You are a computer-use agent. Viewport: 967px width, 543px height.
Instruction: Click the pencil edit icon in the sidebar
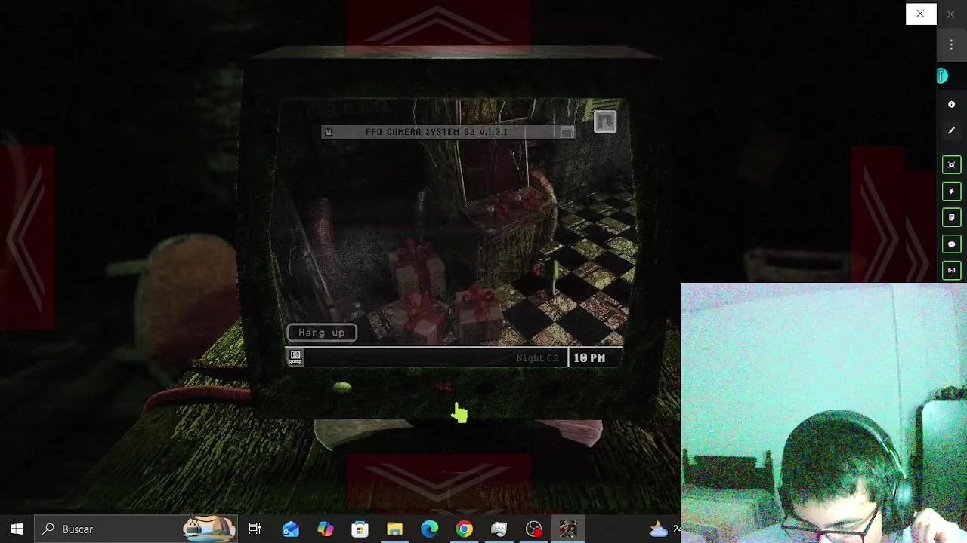pyautogui.click(x=951, y=130)
